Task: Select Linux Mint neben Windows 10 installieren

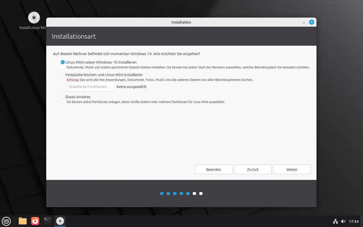Action: click(63, 62)
